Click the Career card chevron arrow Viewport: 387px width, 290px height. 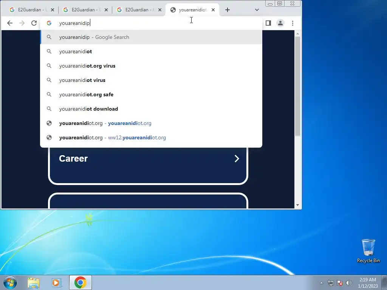tap(237, 159)
